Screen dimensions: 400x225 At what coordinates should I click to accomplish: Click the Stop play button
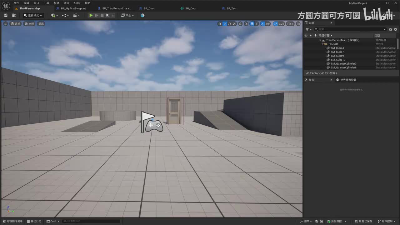(102, 15)
